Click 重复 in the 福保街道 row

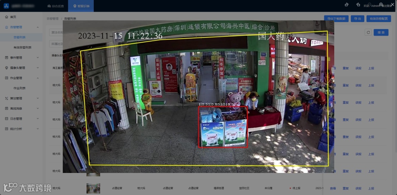point(346,188)
